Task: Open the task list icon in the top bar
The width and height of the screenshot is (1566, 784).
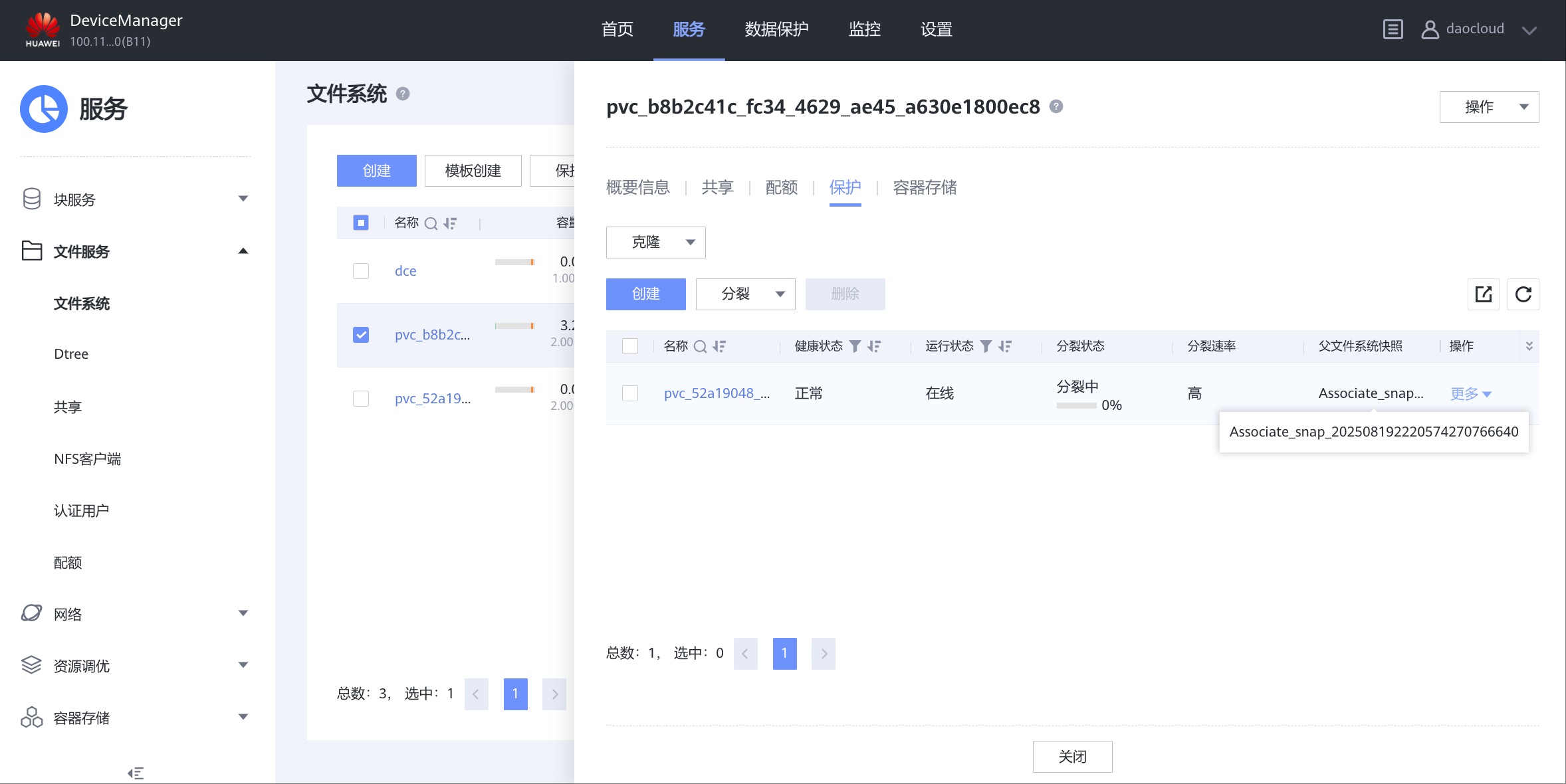Action: click(1393, 29)
